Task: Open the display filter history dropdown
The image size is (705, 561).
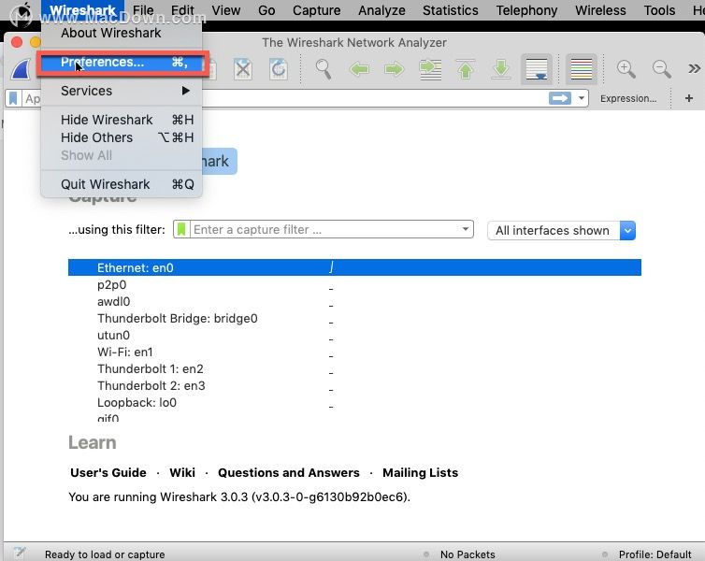Action: [x=582, y=98]
